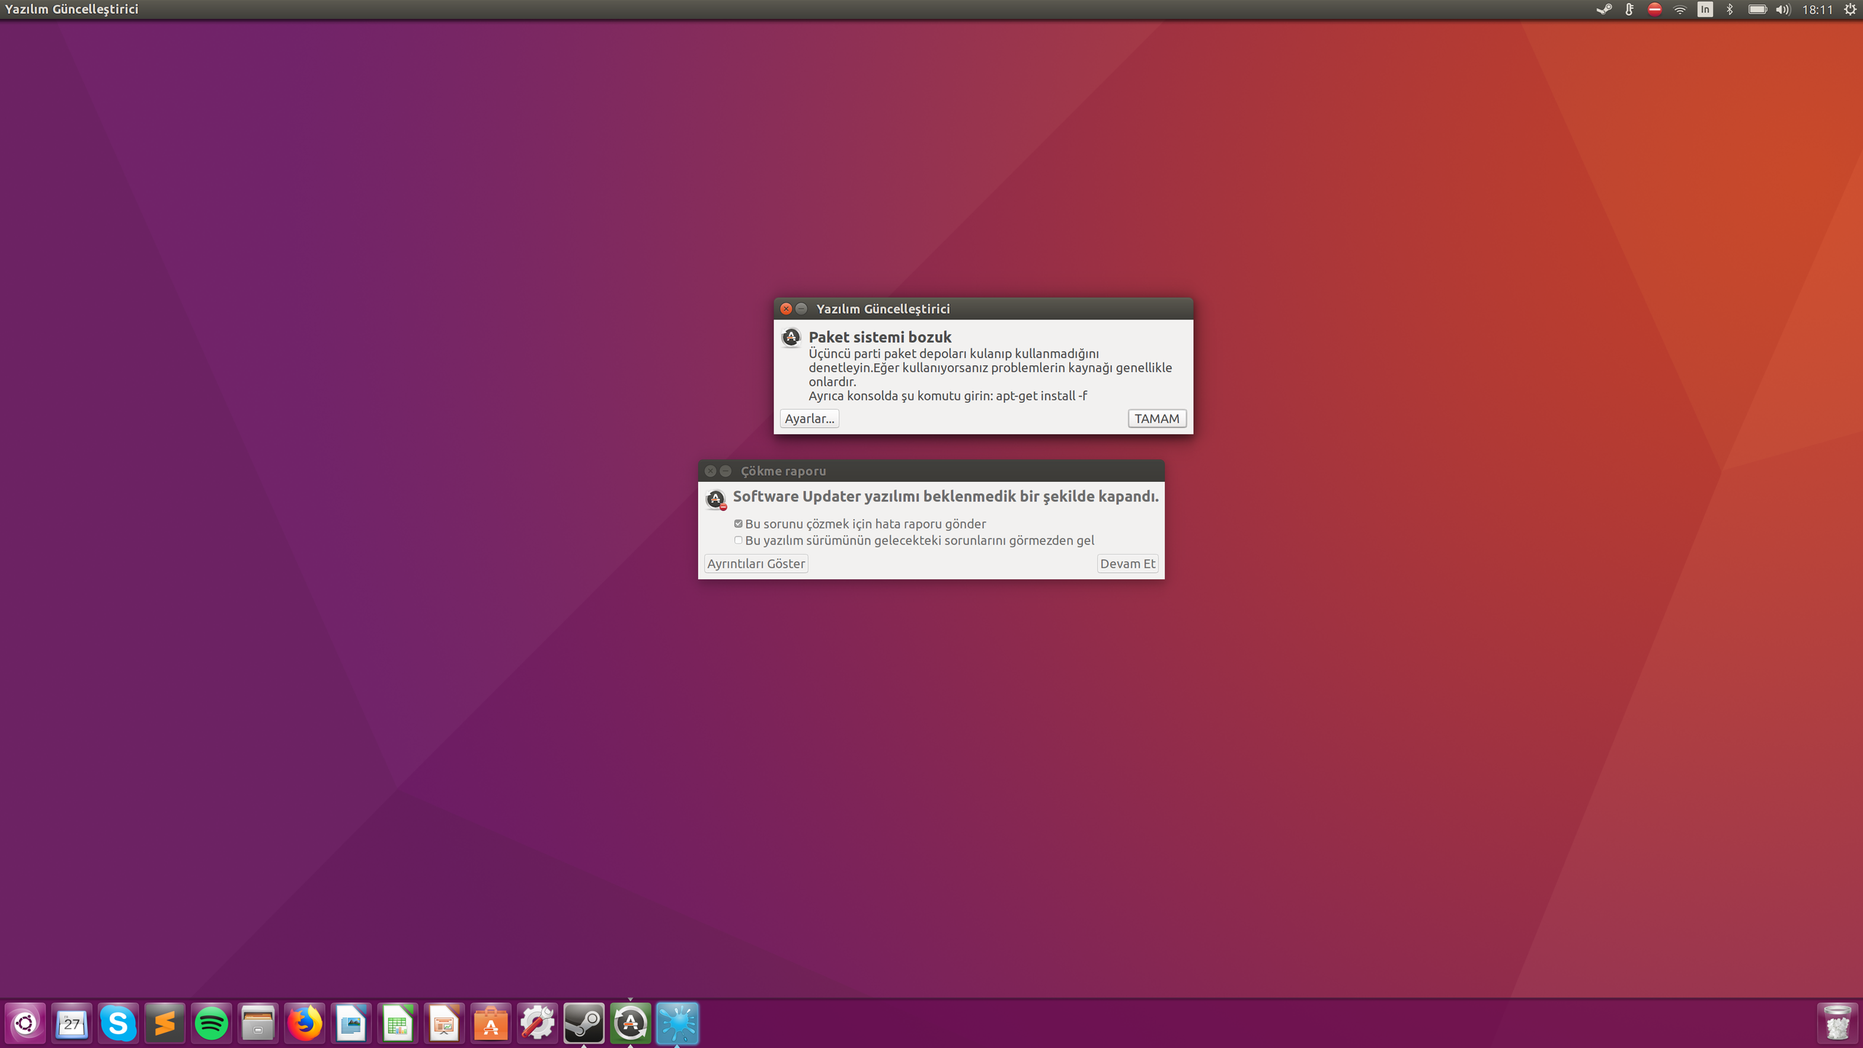
Task: Click 'Software Updater yazılımı beklenmedik' heading
Action: click(945, 496)
